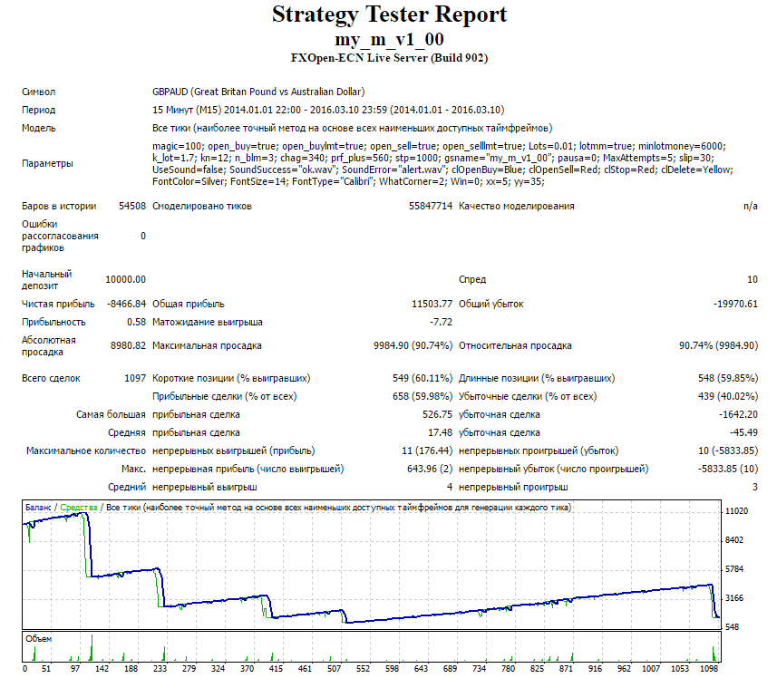
Task: Click the profit trades value '658 (59.98%)'
Action: pyautogui.click(x=422, y=397)
